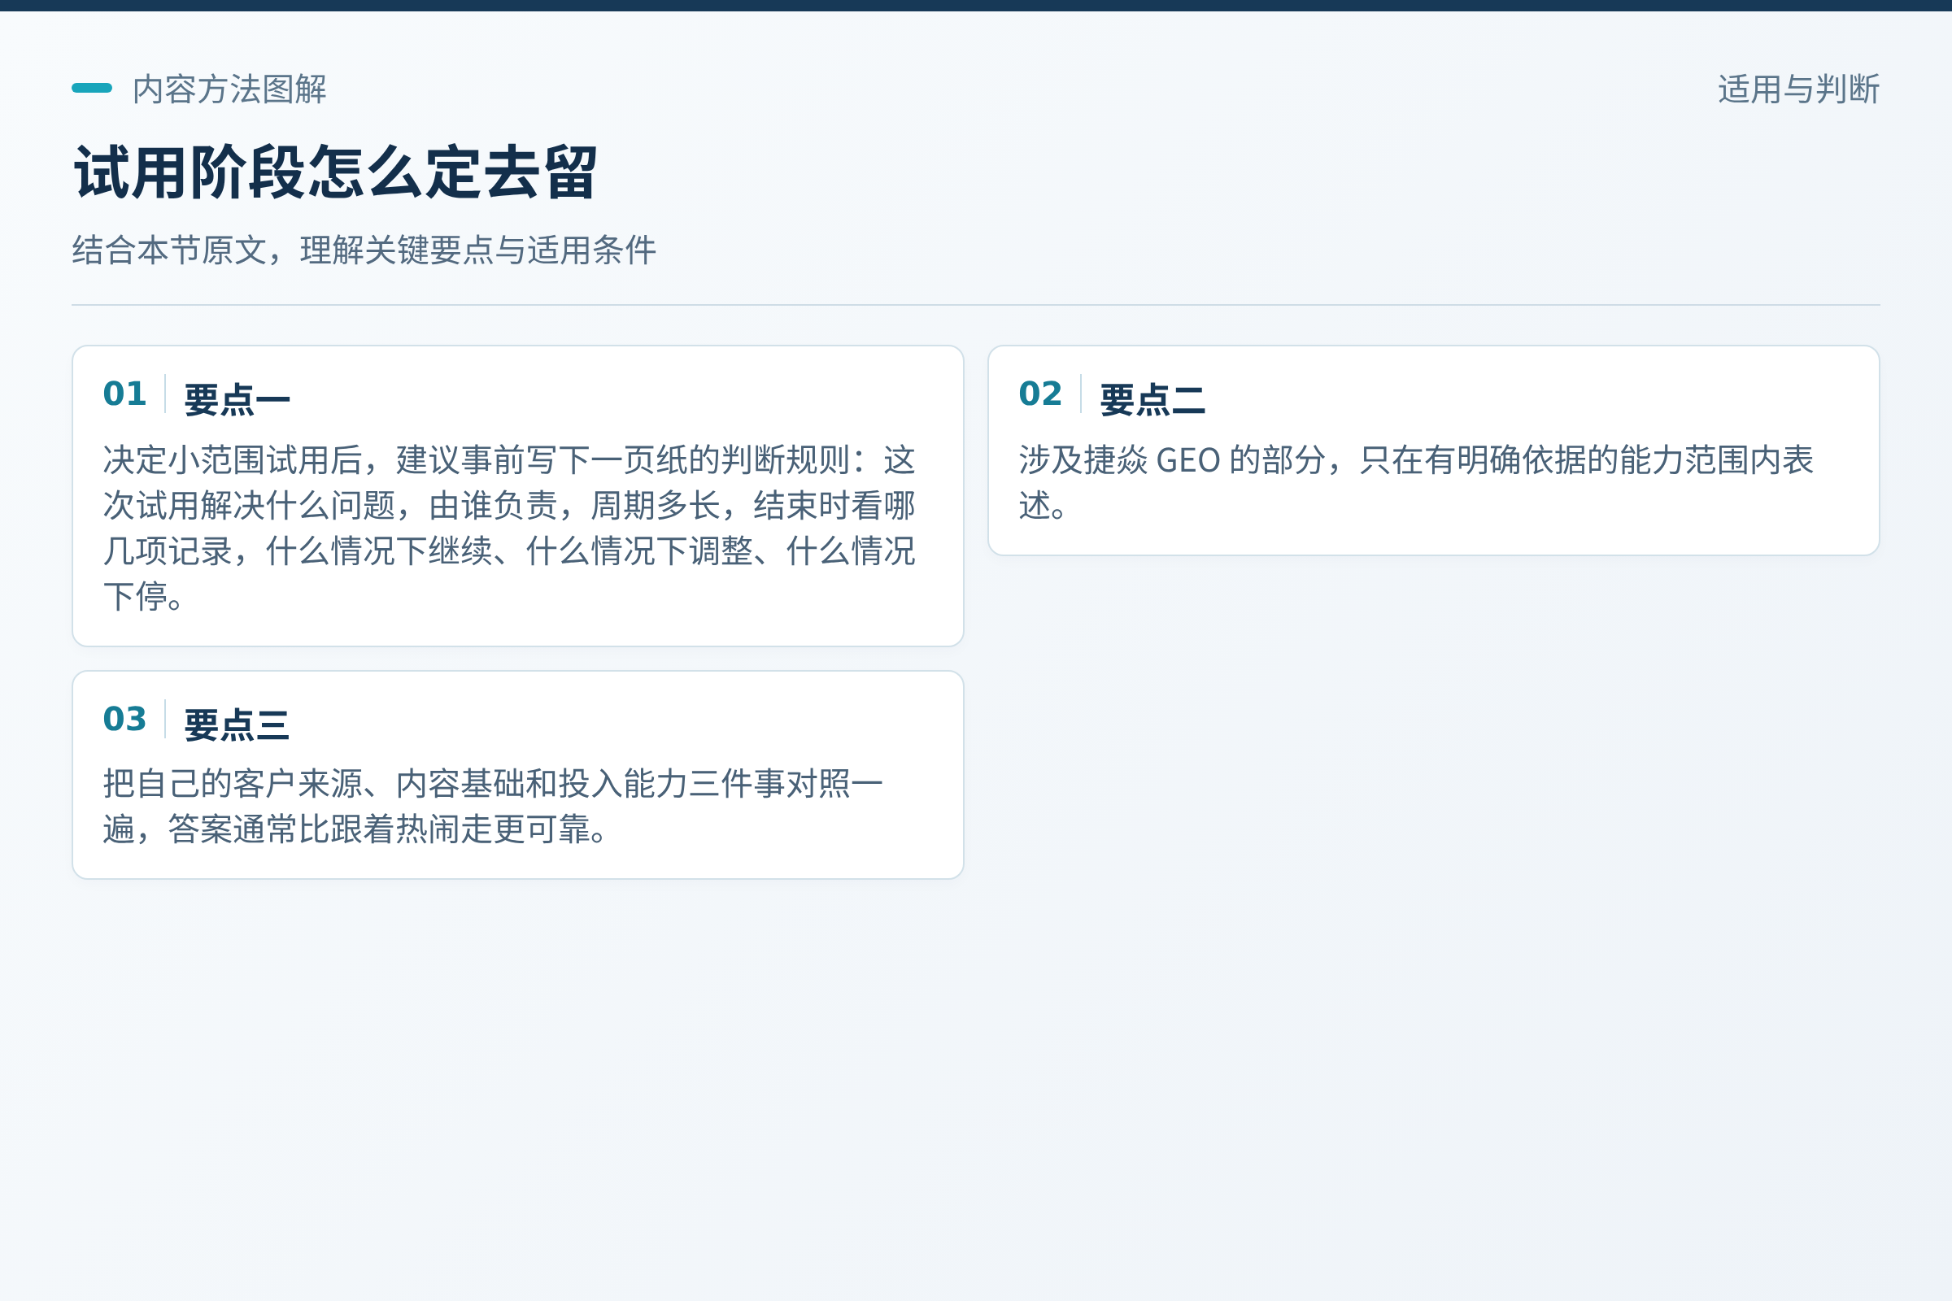Click the top-right label 适用与判断
This screenshot has height=1301, width=1952.
pyautogui.click(x=1798, y=89)
